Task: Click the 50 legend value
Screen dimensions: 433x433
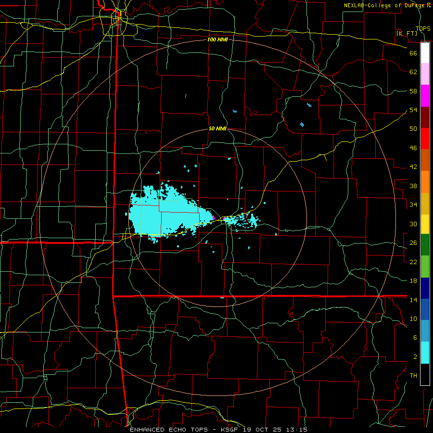Action: (413, 129)
